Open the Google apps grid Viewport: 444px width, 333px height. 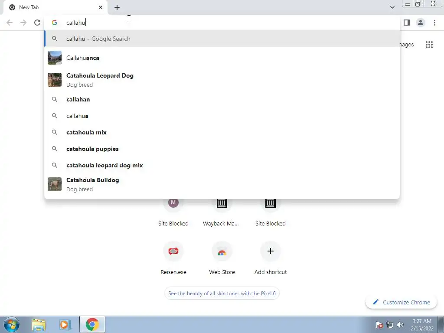click(429, 45)
